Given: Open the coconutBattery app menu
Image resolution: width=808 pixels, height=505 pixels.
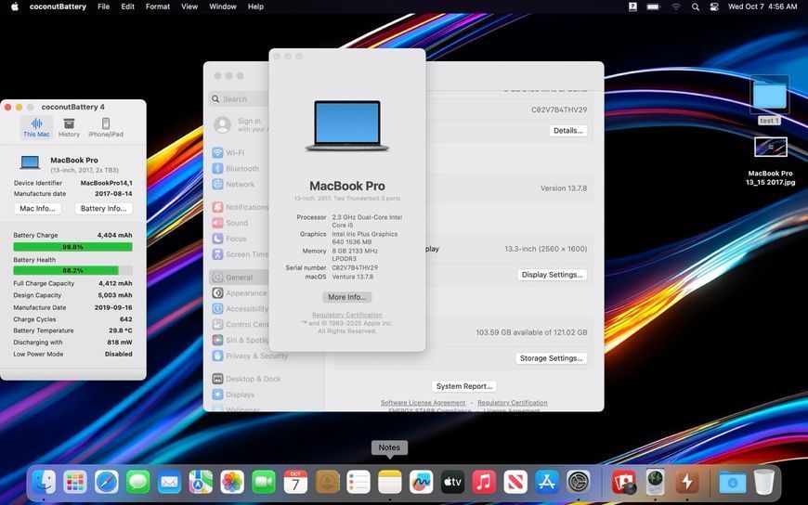Looking at the screenshot, I should pos(58,6).
